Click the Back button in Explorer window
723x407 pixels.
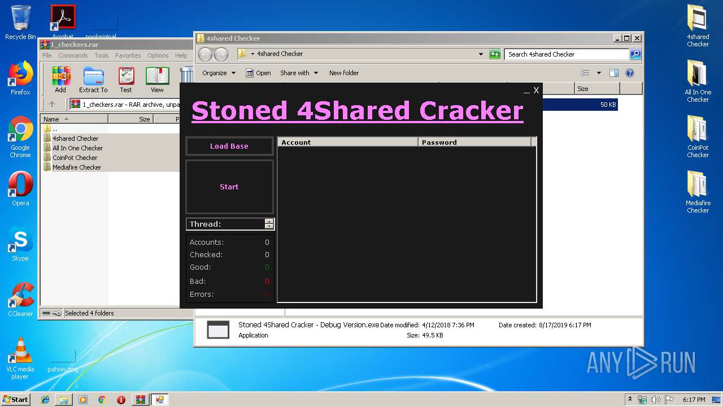(x=205, y=54)
